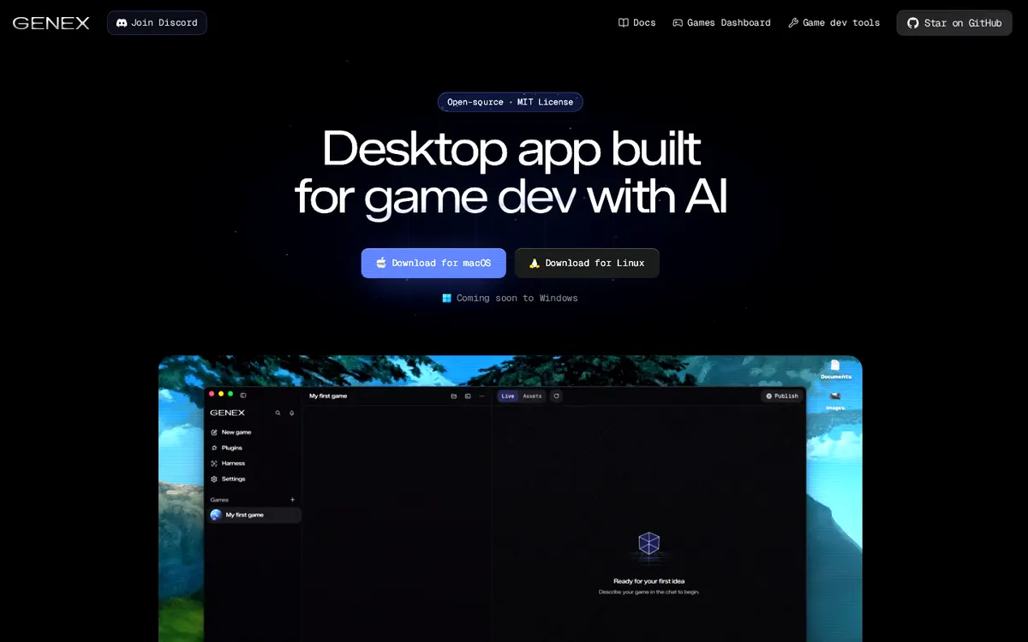Click plus icon beside Games label

(292, 499)
